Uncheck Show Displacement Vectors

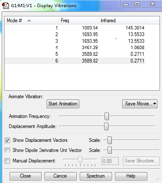(x=7, y=140)
